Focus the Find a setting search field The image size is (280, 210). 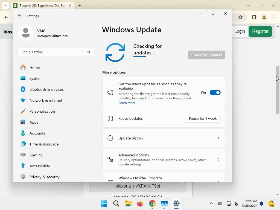tap(56, 52)
